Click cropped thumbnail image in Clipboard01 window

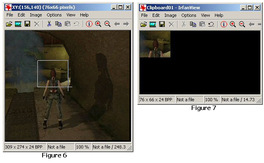point(155,44)
